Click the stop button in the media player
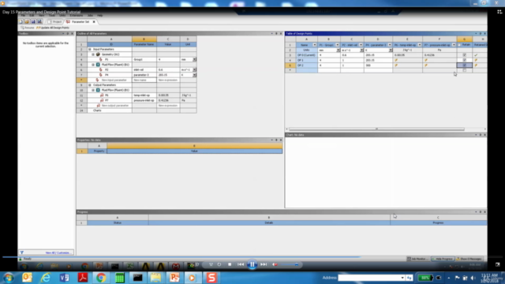The height and width of the screenshot is (284, 505). pyautogui.click(x=230, y=264)
